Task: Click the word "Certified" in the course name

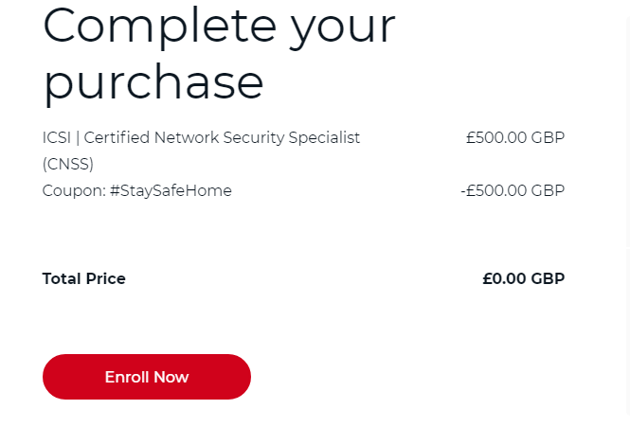Action: (x=117, y=137)
